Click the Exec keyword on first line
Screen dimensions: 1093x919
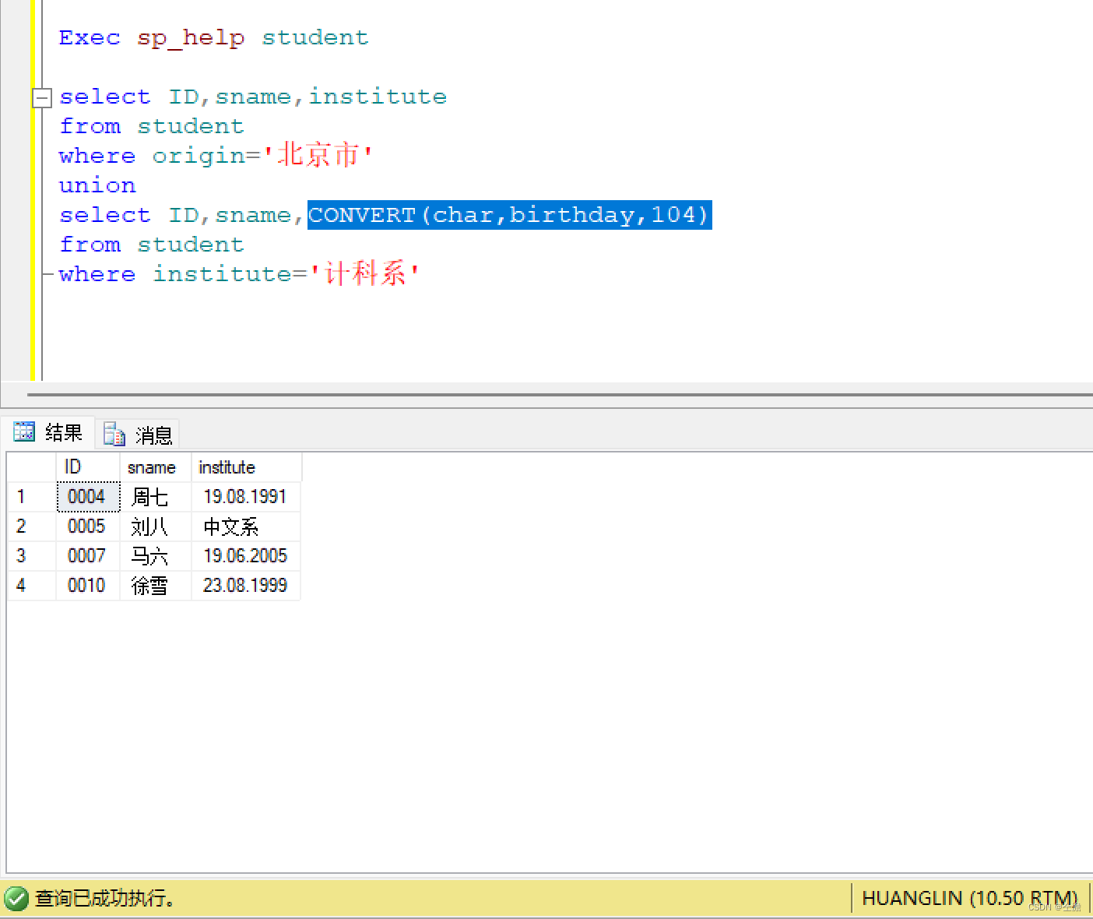pos(90,38)
